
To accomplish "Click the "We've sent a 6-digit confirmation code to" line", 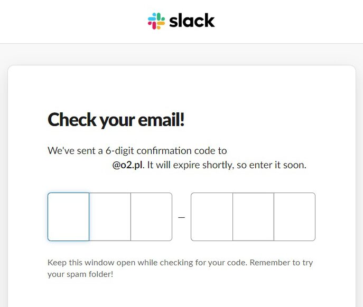I will click(x=137, y=151).
